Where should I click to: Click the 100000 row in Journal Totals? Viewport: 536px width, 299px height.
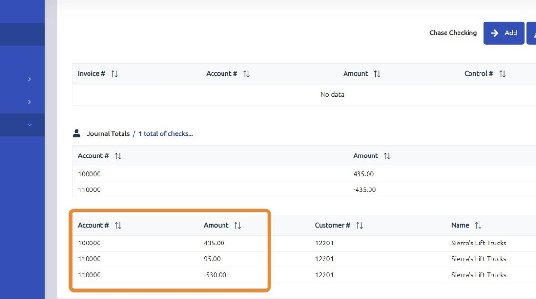[x=89, y=174]
